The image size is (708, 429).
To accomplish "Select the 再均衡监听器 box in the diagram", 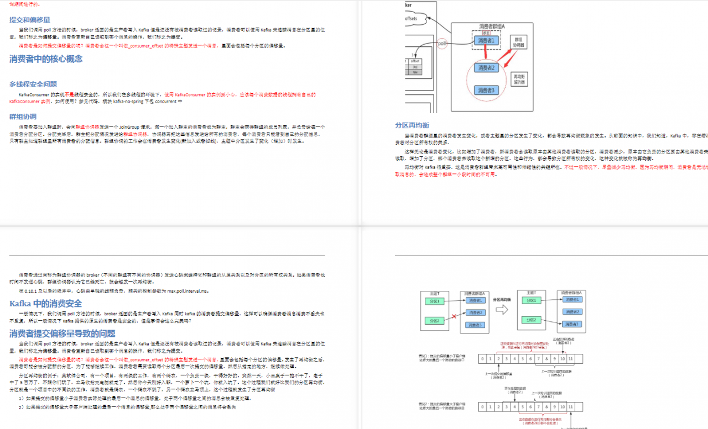I will click(519, 78).
